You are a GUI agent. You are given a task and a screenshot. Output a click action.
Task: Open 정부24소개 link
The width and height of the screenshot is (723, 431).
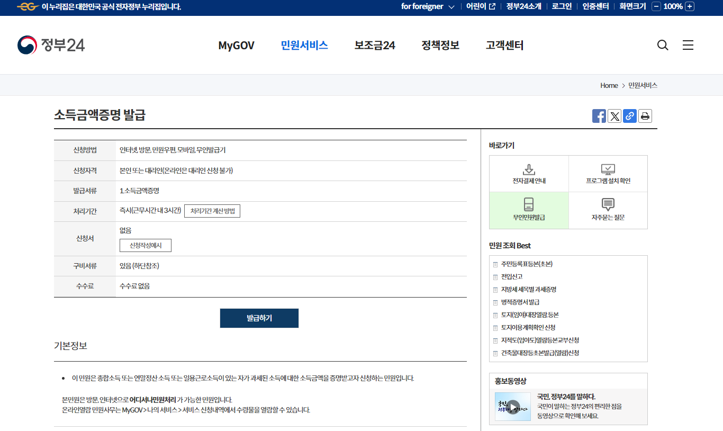tap(523, 6)
